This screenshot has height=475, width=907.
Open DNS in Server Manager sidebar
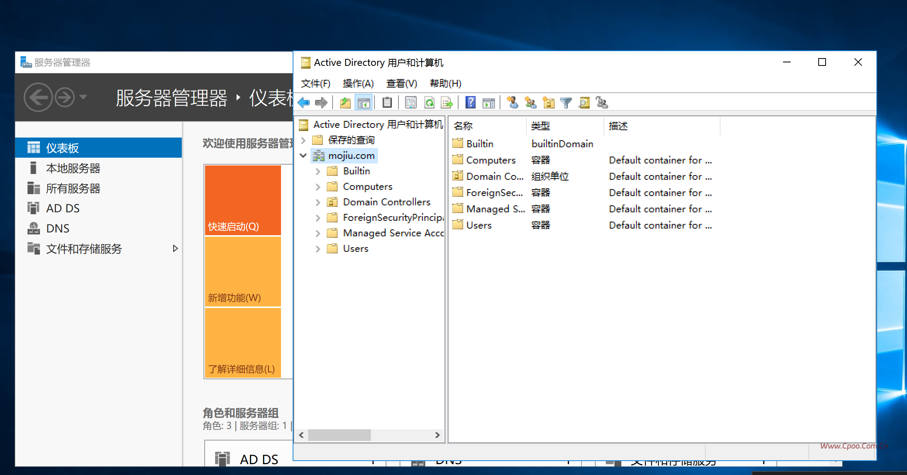pyautogui.click(x=98, y=228)
